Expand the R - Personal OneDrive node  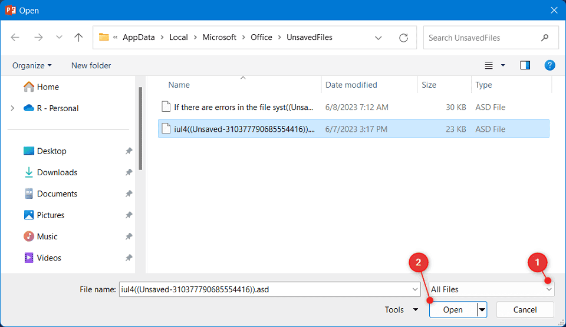[12, 108]
